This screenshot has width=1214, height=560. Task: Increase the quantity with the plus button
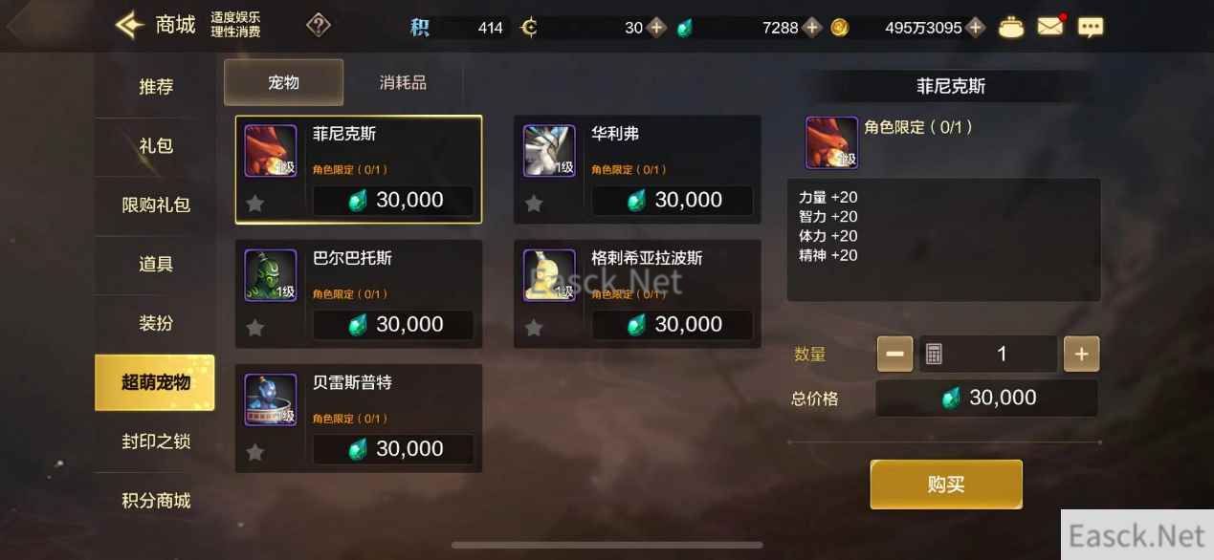[x=1082, y=354]
